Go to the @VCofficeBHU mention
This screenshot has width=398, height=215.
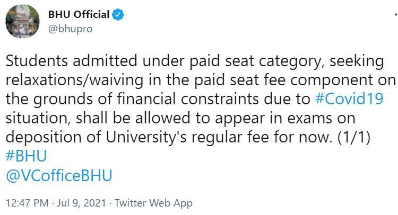[x=58, y=175]
